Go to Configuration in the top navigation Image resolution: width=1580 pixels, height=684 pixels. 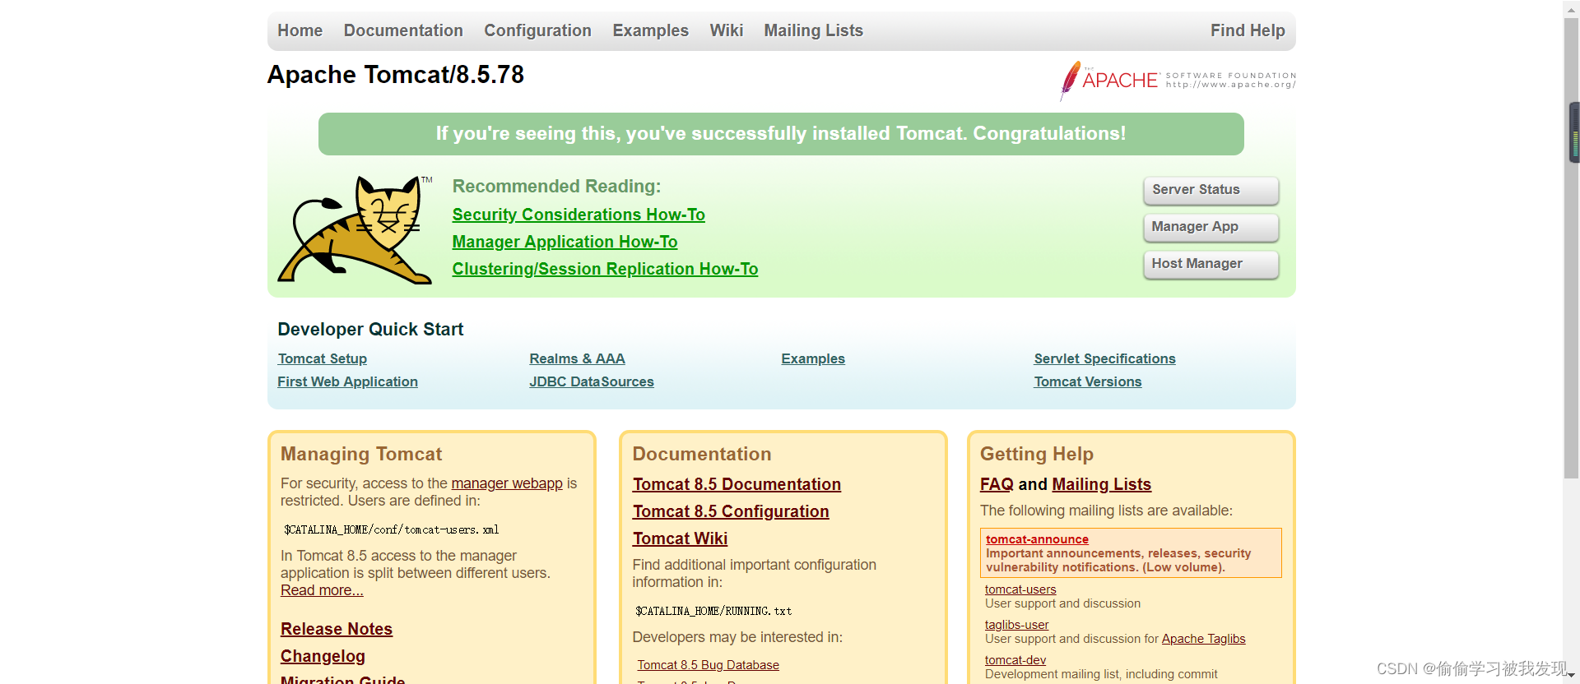pyautogui.click(x=537, y=30)
